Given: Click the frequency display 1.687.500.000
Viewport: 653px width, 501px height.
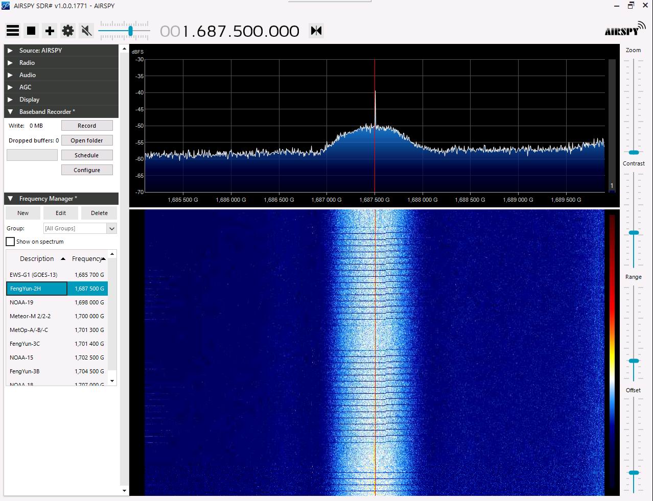Looking at the screenshot, I should pos(230,31).
